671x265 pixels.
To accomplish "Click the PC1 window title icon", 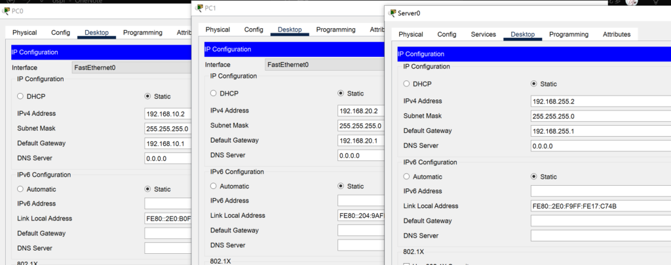I will [x=199, y=8].
